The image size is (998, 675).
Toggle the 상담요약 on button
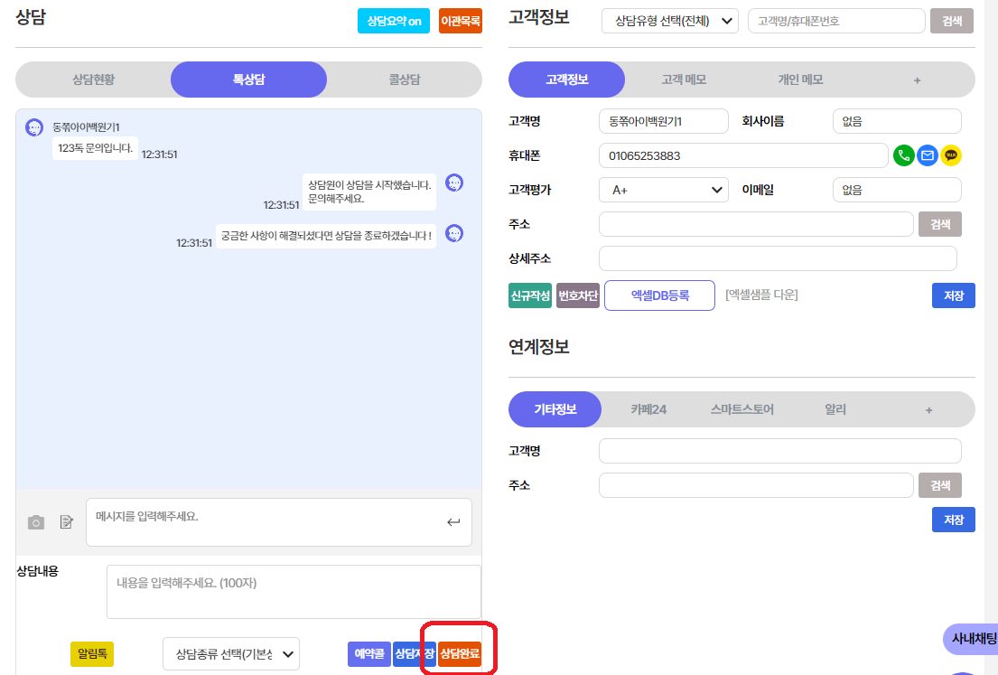pyautogui.click(x=394, y=21)
